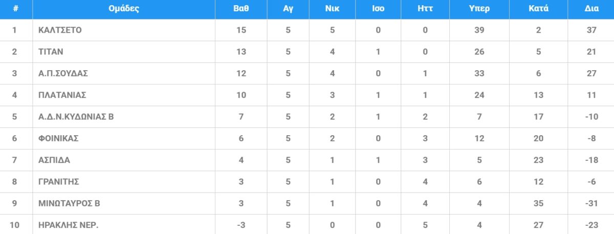Click the Ομάδες column header
Viewport: 614px width, 234px height.
[124, 9]
